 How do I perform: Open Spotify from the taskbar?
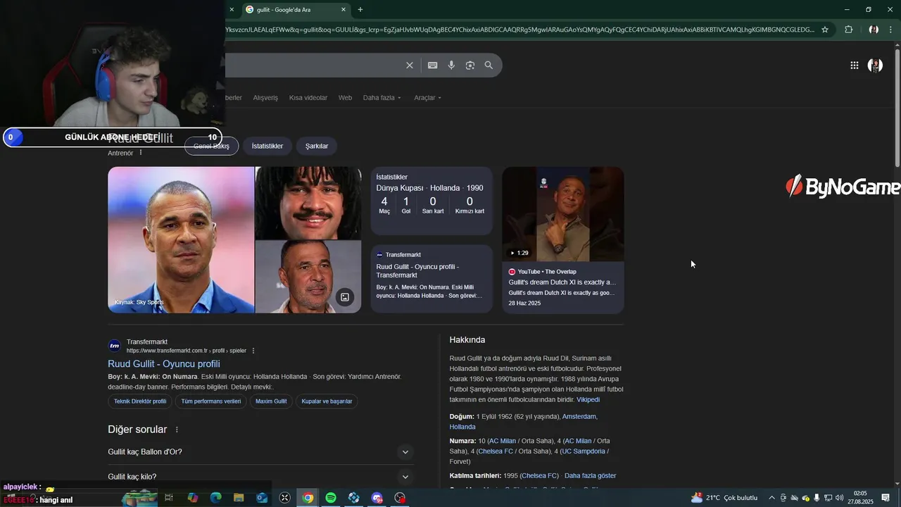tap(331, 498)
